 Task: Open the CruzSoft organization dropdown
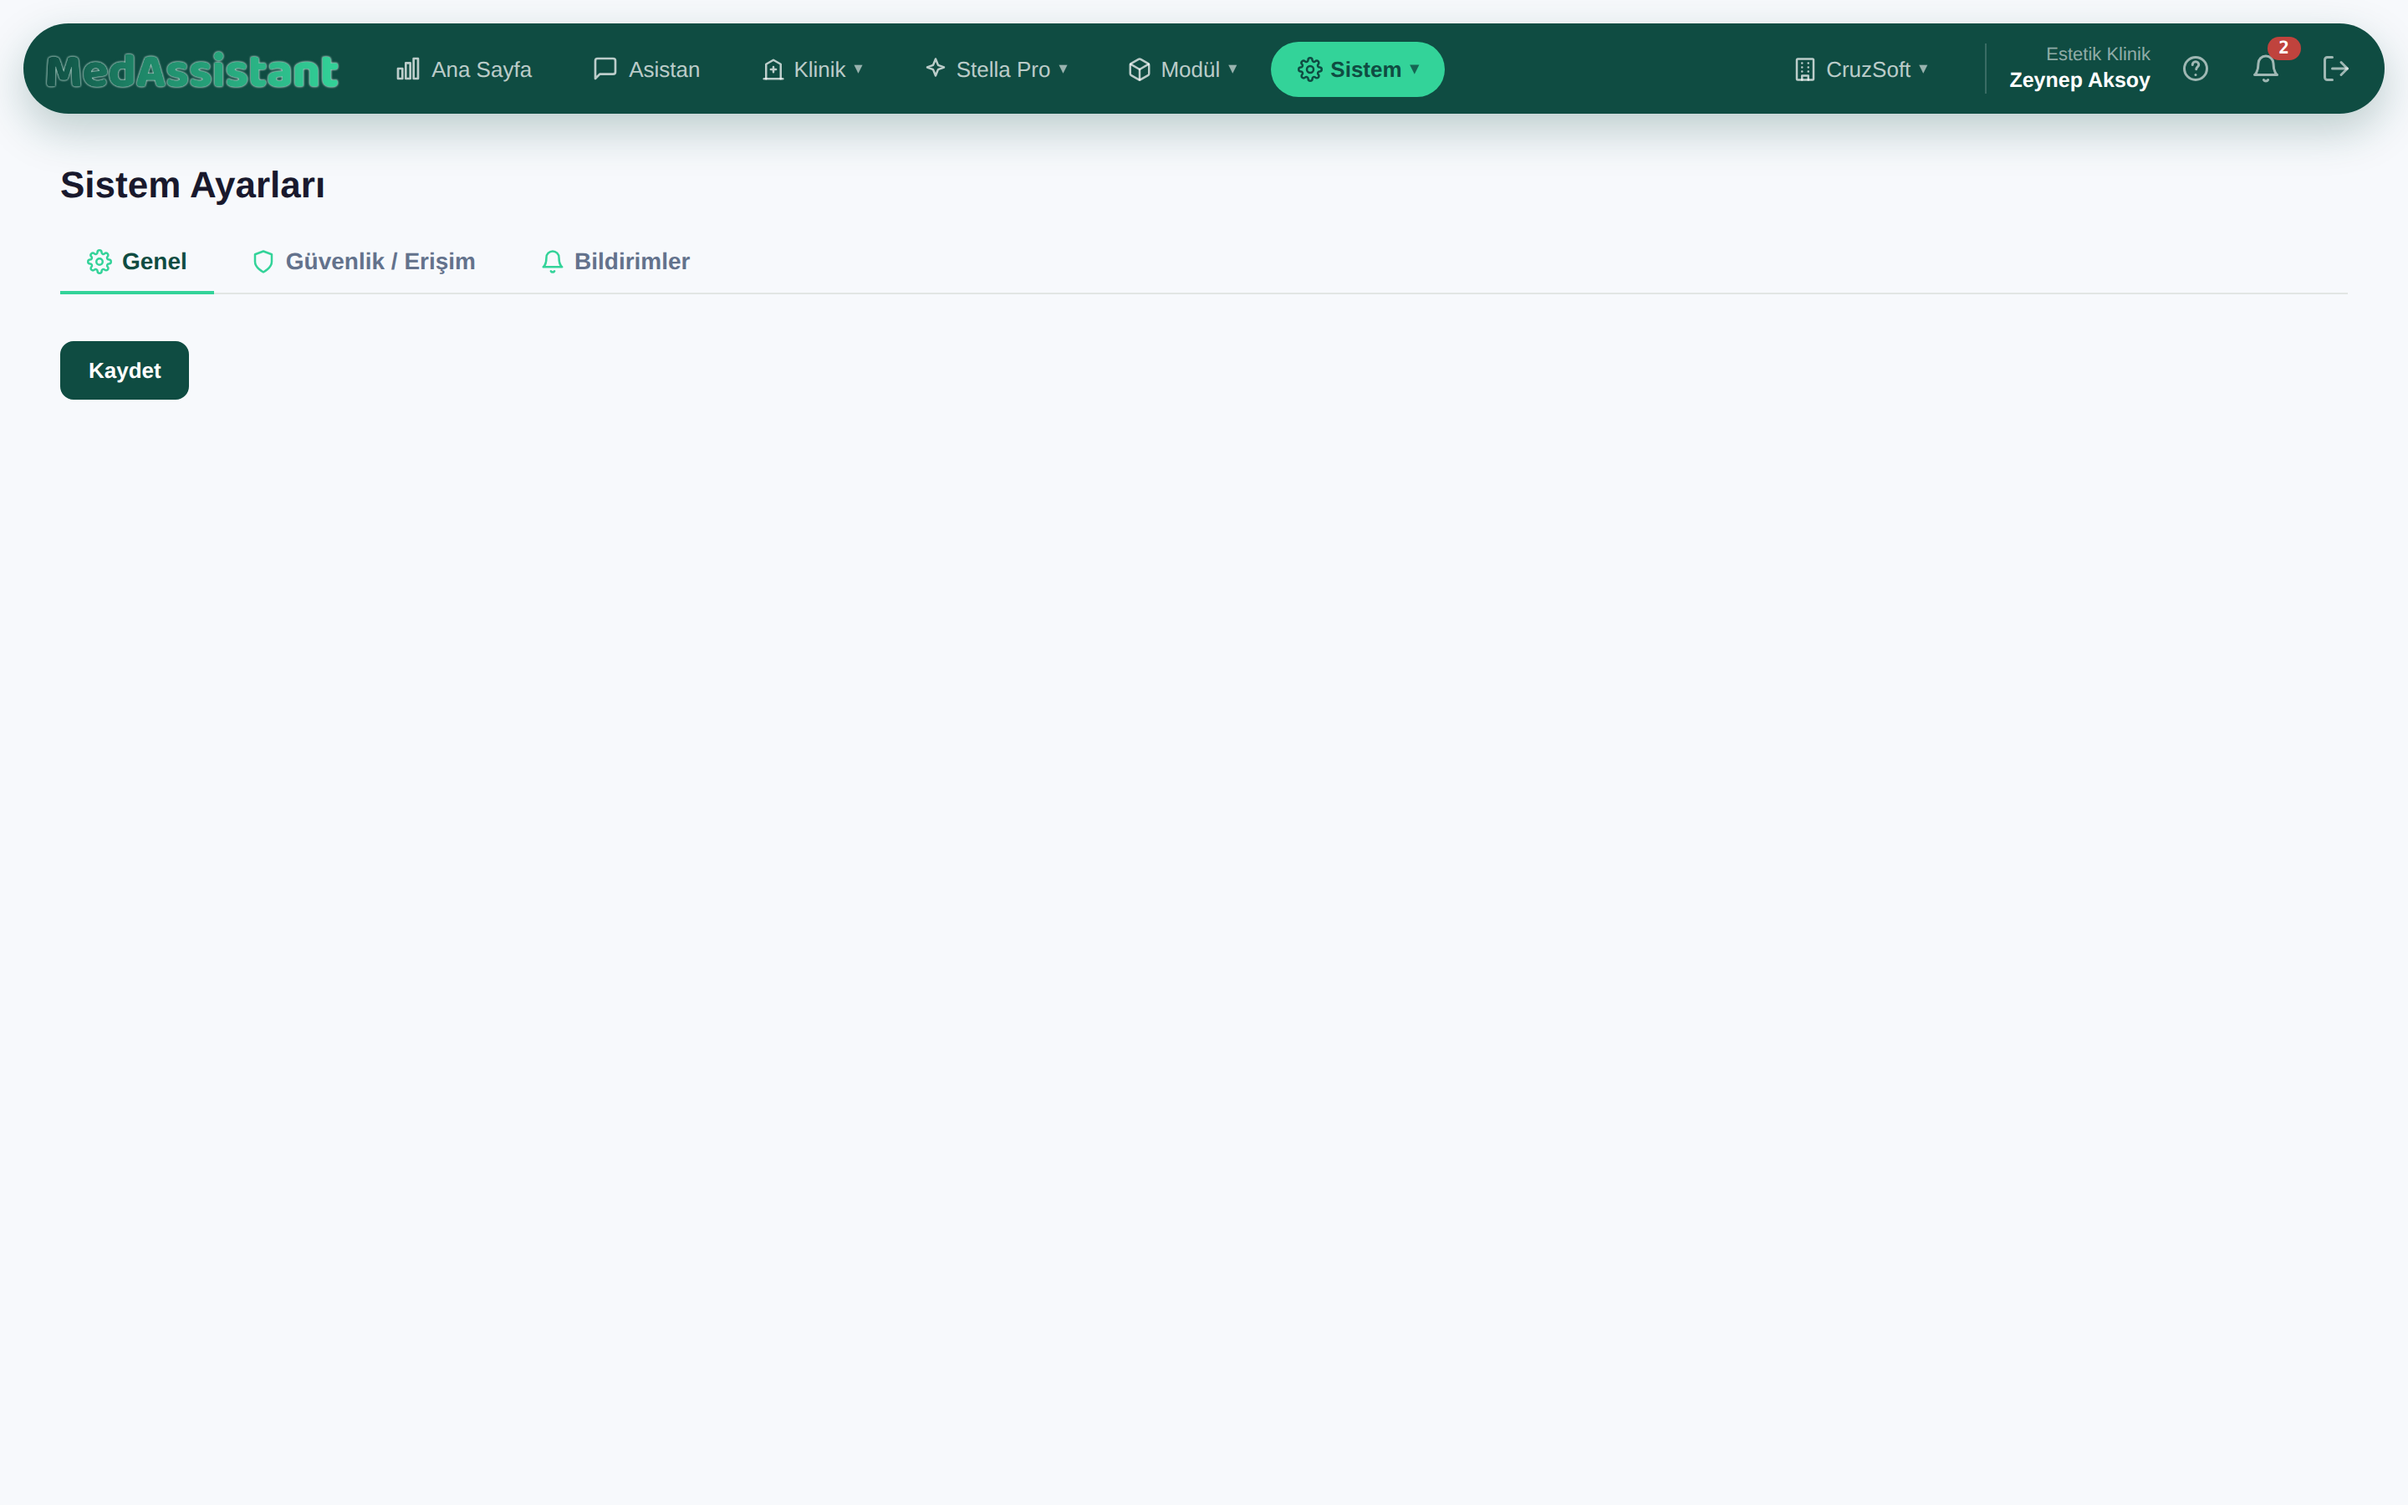[1862, 69]
